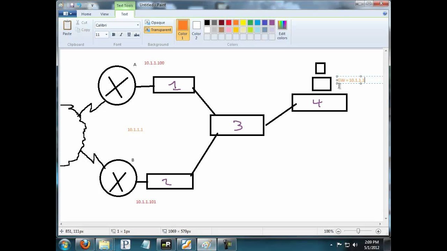Open the mR application on taskbar
The height and width of the screenshot is (251, 447).
pos(166,244)
